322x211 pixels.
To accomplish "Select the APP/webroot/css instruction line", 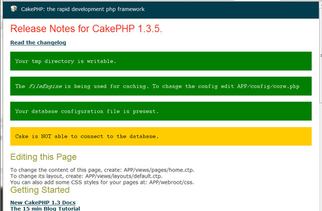I will point(102,182).
